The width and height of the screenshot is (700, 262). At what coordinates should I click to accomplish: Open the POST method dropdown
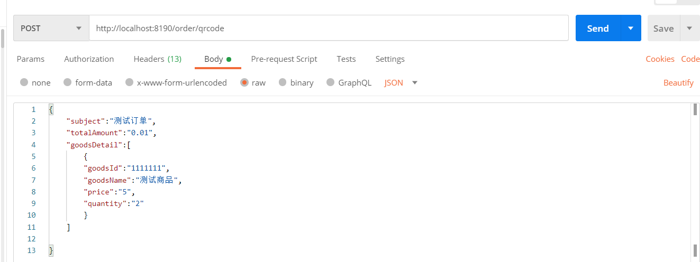(51, 29)
